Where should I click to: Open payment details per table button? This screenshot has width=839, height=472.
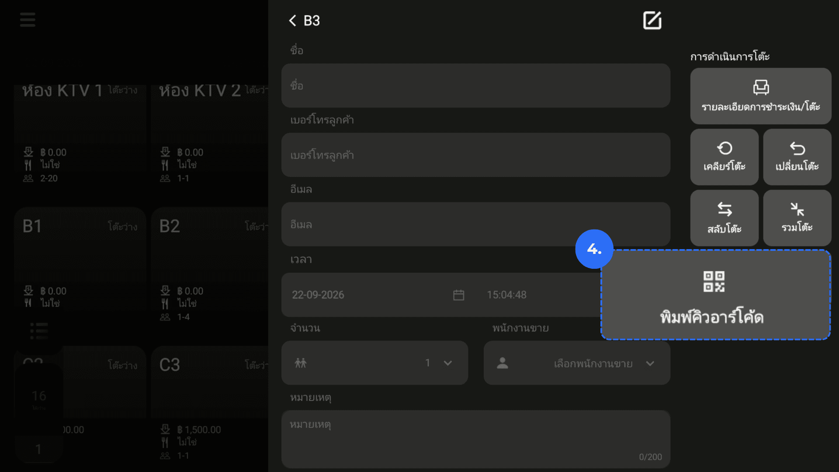click(x=760, y=96)
